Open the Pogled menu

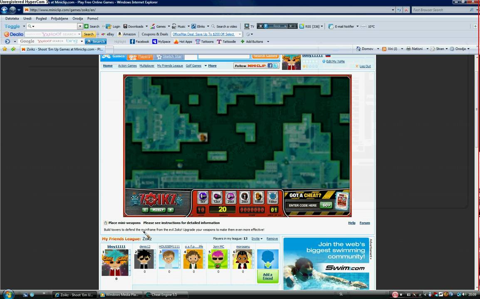(41, 18)
